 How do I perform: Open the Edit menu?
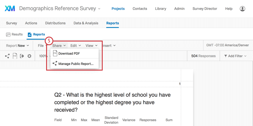click(75, 46)
